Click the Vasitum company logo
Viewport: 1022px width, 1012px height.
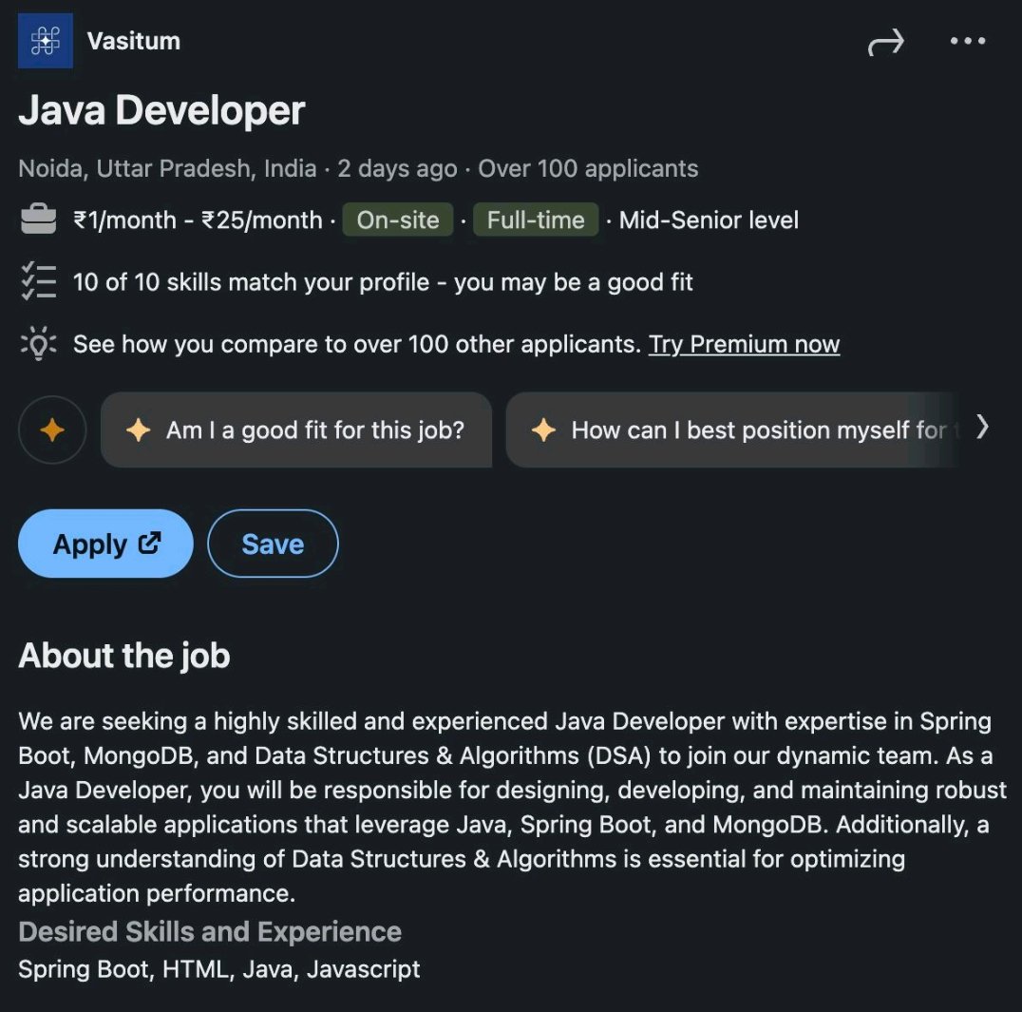[44, 41]
